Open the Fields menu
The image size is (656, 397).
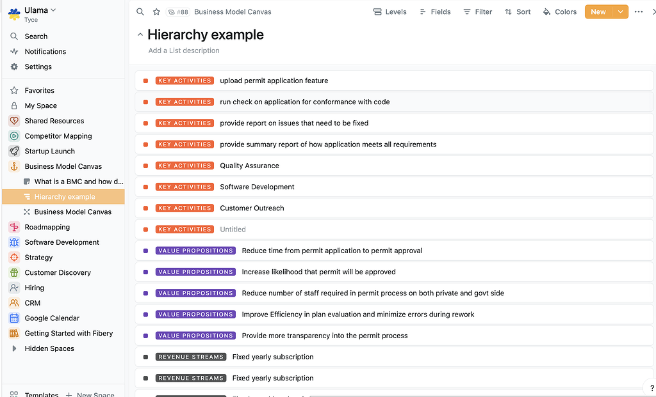point(435,12)
